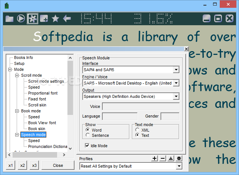The height and width of the screenshot is (175, 239).
Task: Maximize the reader with the toolbar square icon
Action: (x=218, y=19)
